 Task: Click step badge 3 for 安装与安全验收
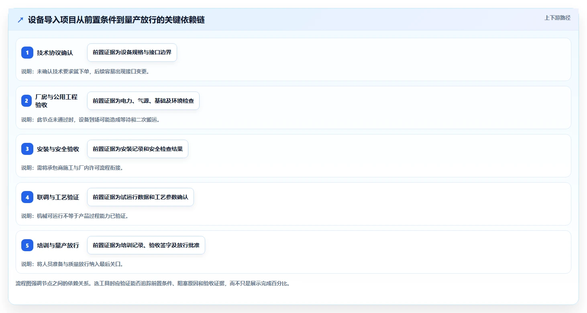pyautogui.click(x=27, y=149)
